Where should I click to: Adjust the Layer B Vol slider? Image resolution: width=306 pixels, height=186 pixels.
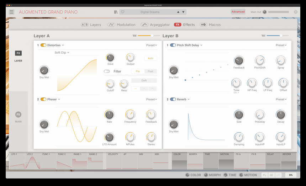(278, 36)
